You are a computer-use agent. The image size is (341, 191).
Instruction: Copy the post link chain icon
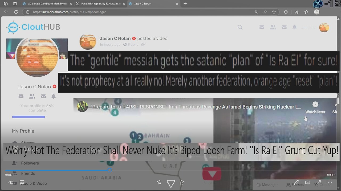(143, 45)
